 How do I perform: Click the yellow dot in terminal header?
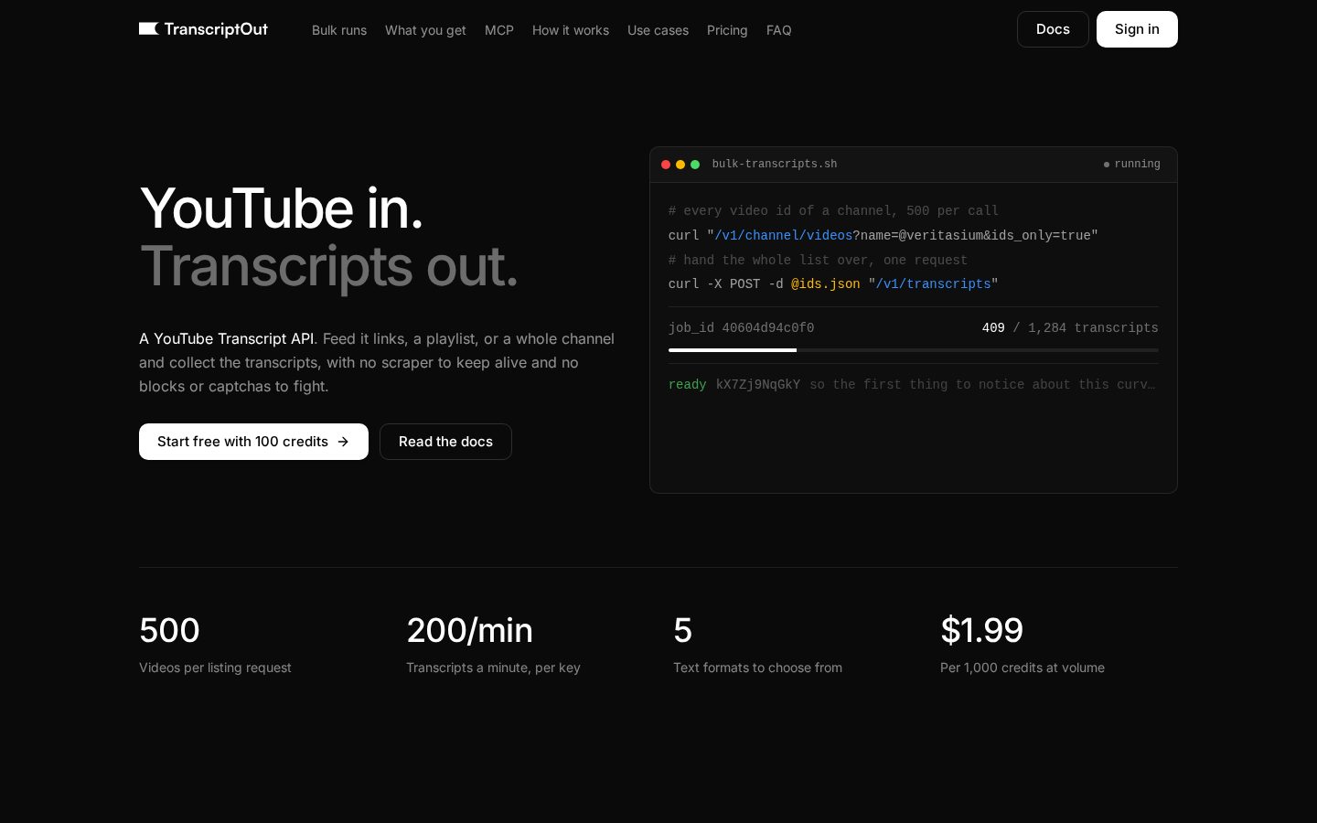680,165
